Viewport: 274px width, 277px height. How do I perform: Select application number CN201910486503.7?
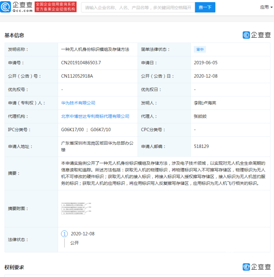[81, 63]
